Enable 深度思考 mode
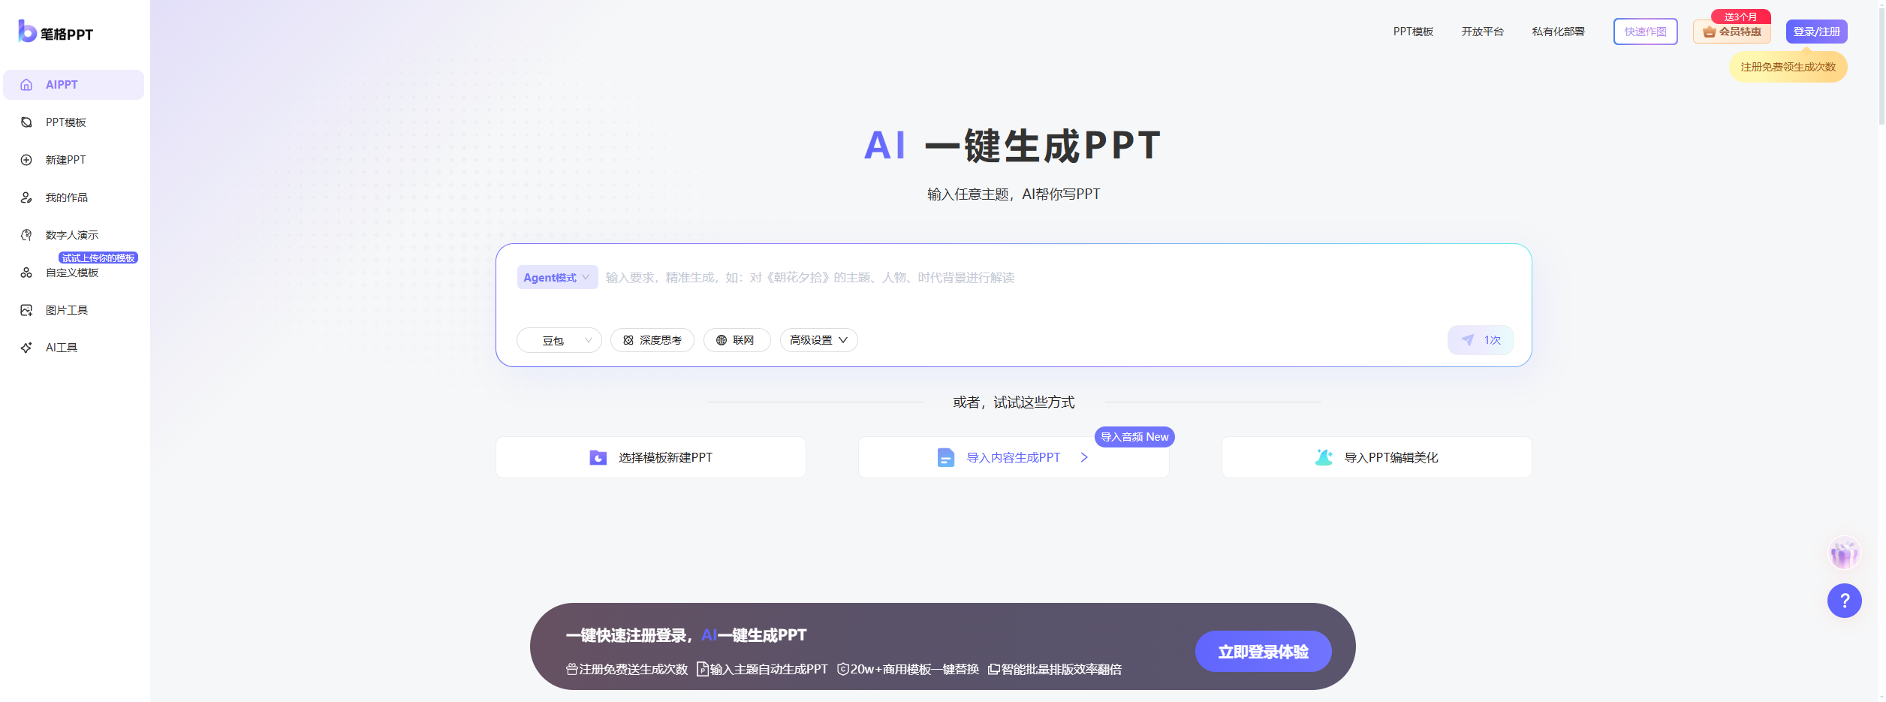The height and width of the screenshot is (702, 1886). [652, 339]
